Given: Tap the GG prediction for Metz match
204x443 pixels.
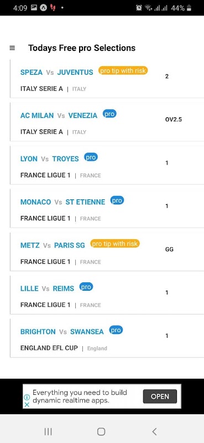Looking at the screenshot, I should click(169, 250).
